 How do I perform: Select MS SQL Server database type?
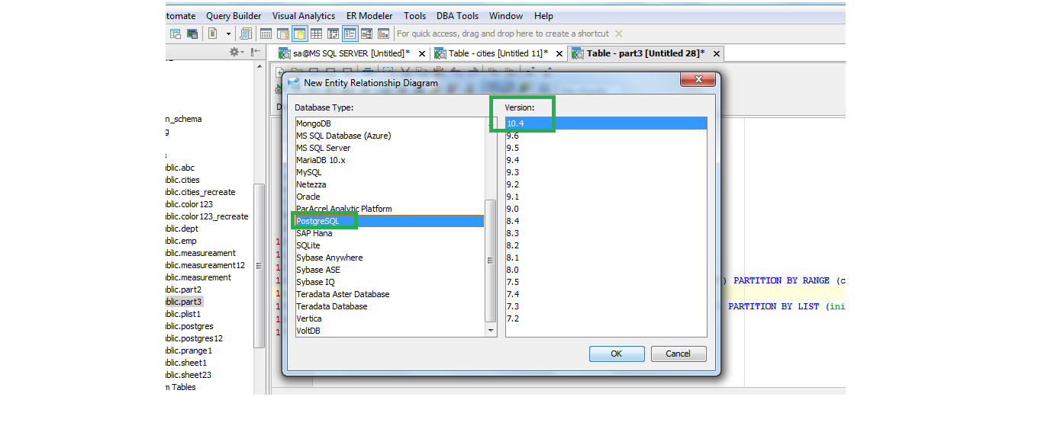click(390, 148)
